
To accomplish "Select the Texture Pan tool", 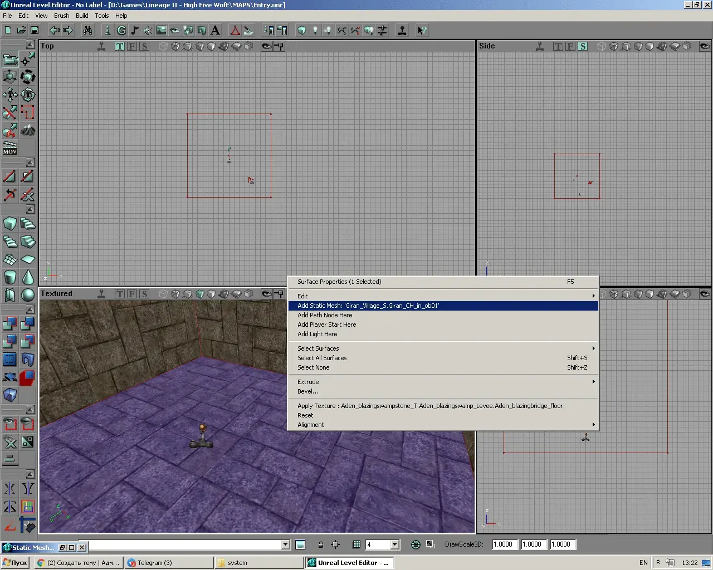I will pyautogui.click(x=10, y=95).
